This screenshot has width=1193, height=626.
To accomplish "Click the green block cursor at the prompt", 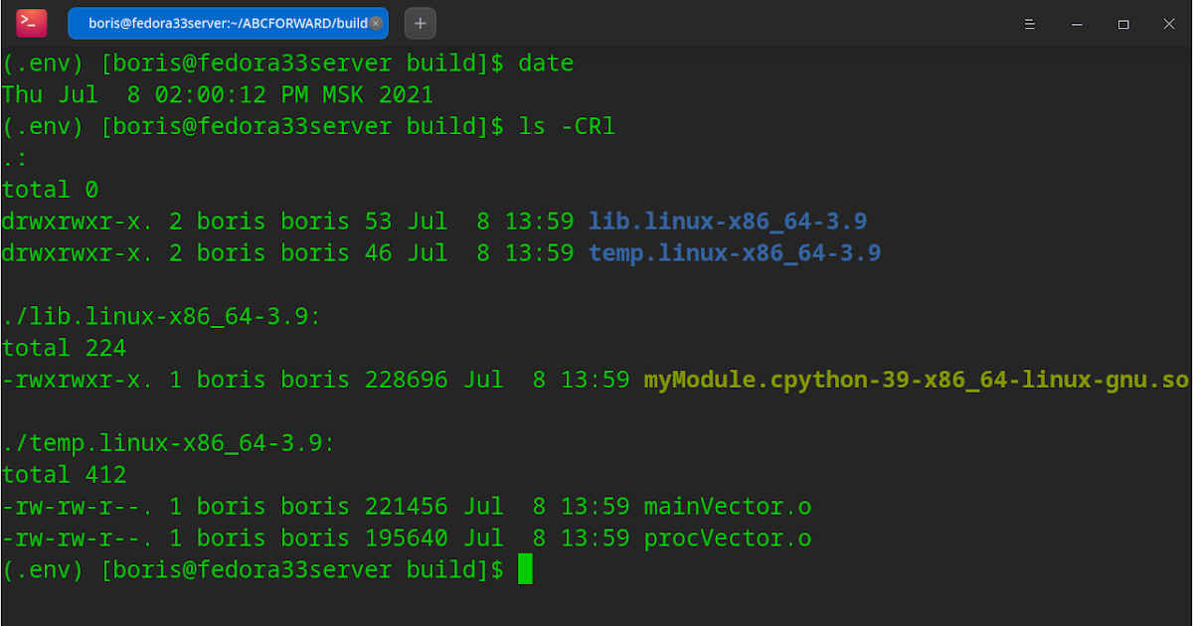I will (527, 569).
